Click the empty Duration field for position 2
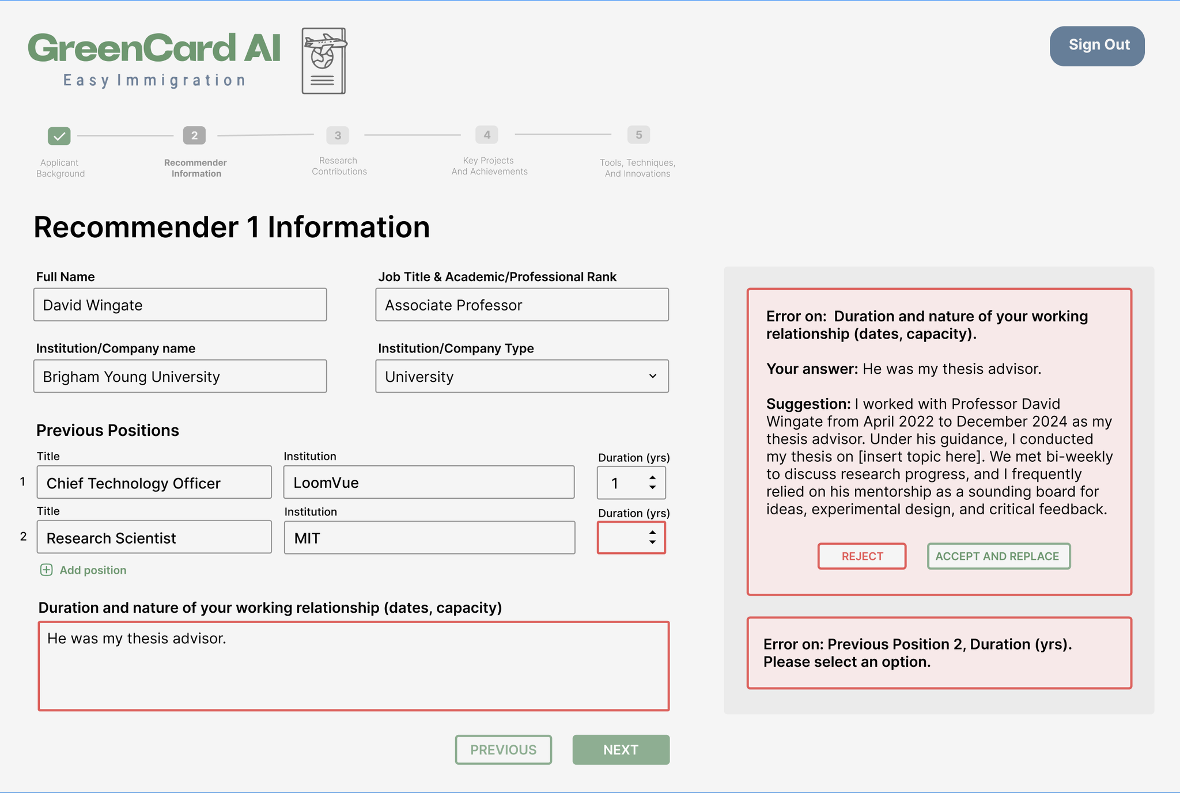 pyautogui.click(x=621, y=538)
